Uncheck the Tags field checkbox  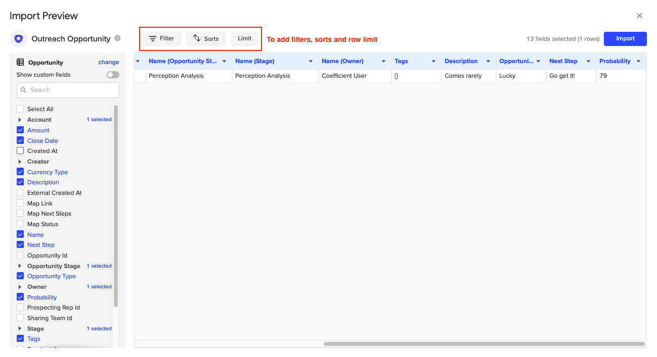coord(20,338)
